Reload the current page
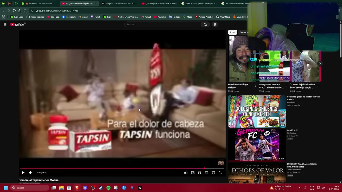The image size is (342, 192). [x=14, y=11]
